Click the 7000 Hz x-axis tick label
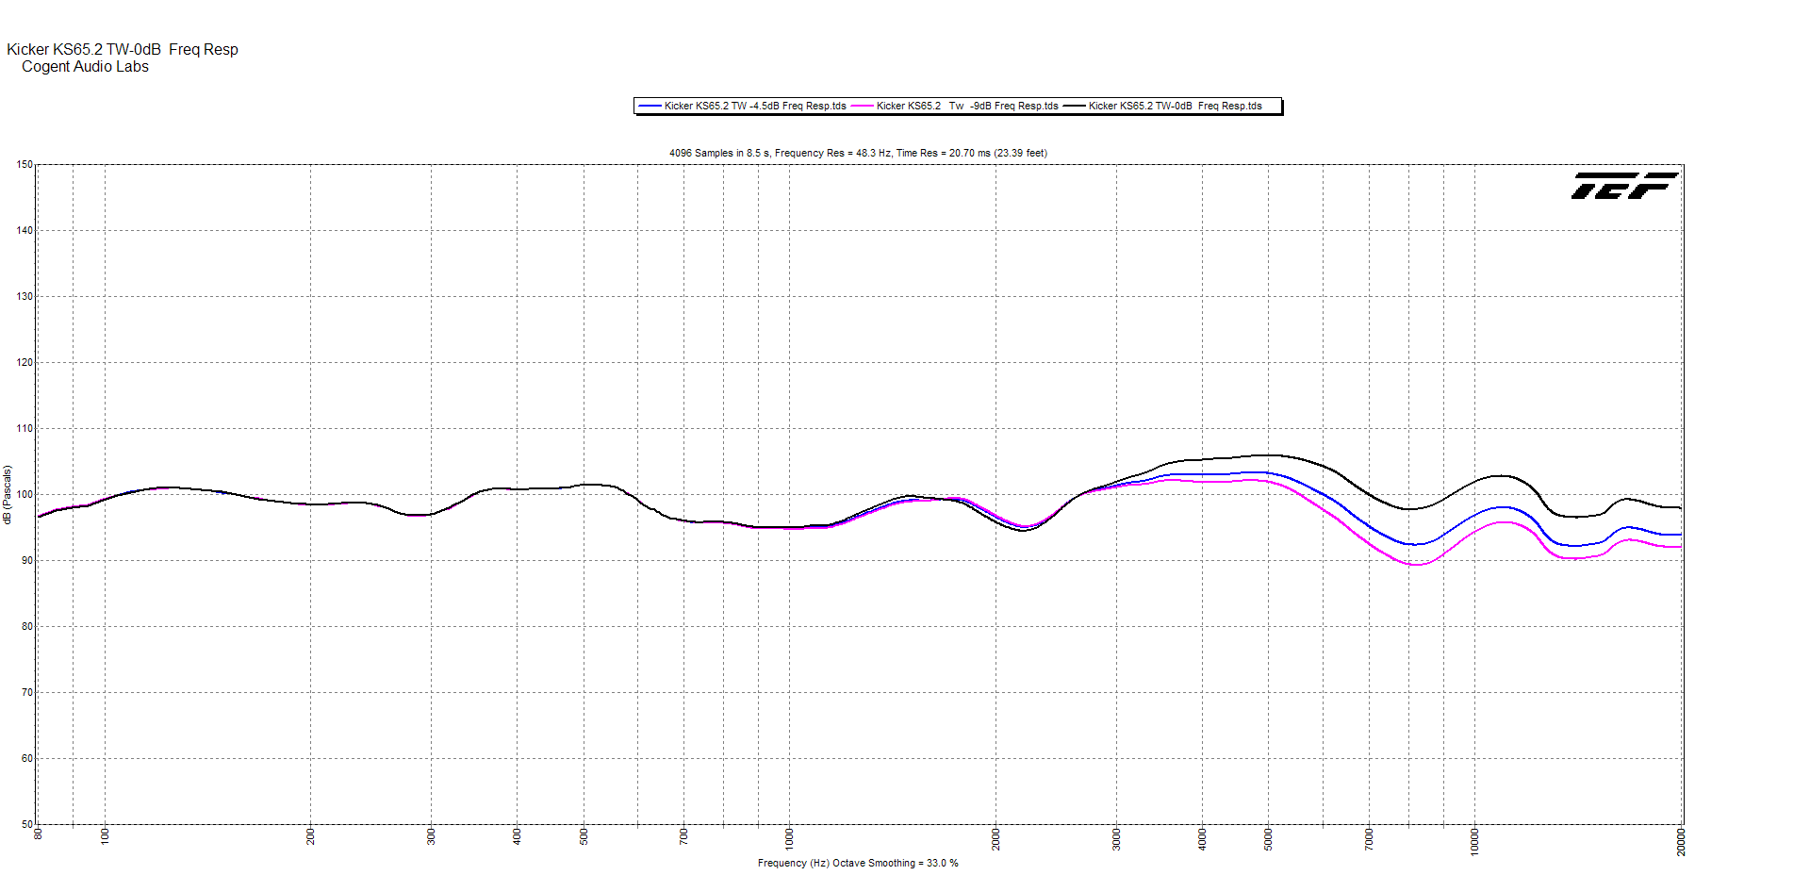The width and height of the screenshot is (1810, 875). click(1369, 838)
